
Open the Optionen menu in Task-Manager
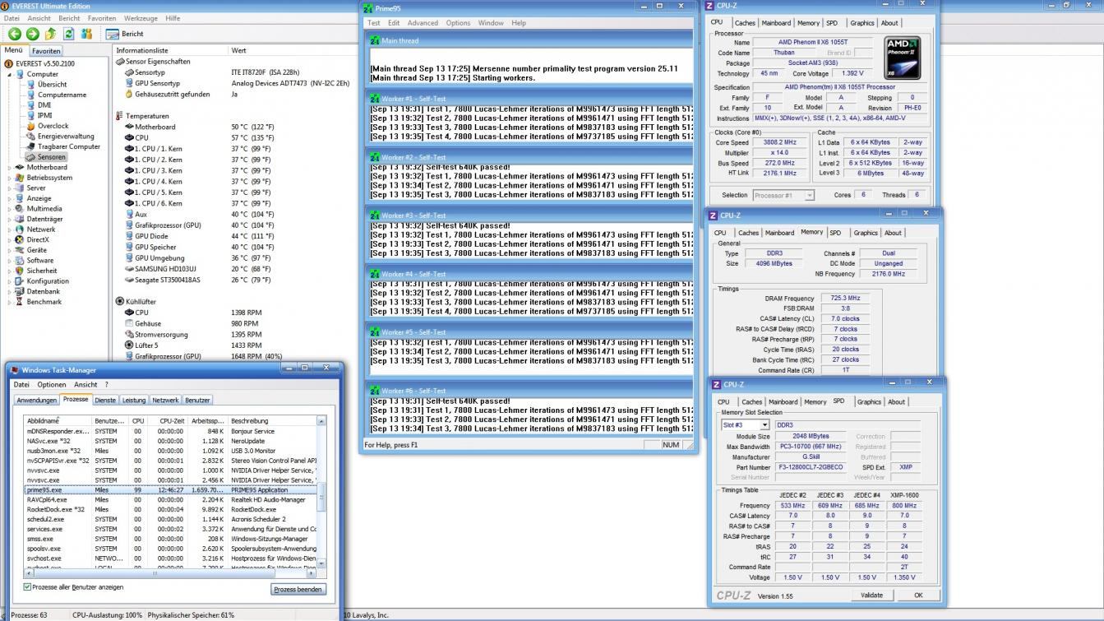pos(51,385)
